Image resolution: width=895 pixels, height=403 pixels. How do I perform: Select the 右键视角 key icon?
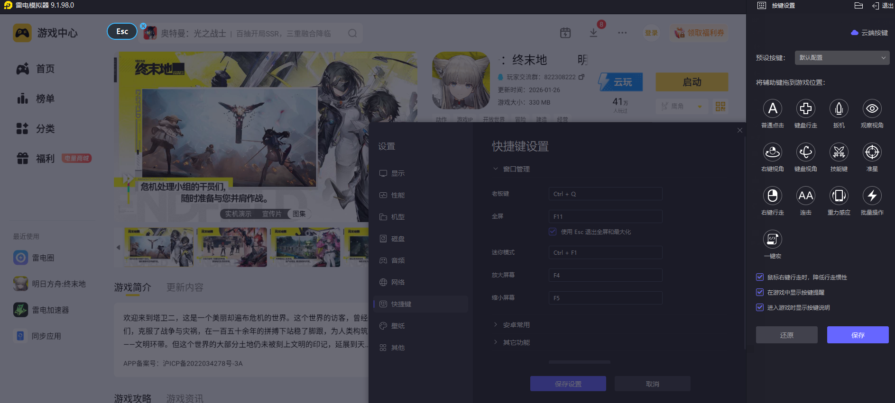(x=773, y=152)
